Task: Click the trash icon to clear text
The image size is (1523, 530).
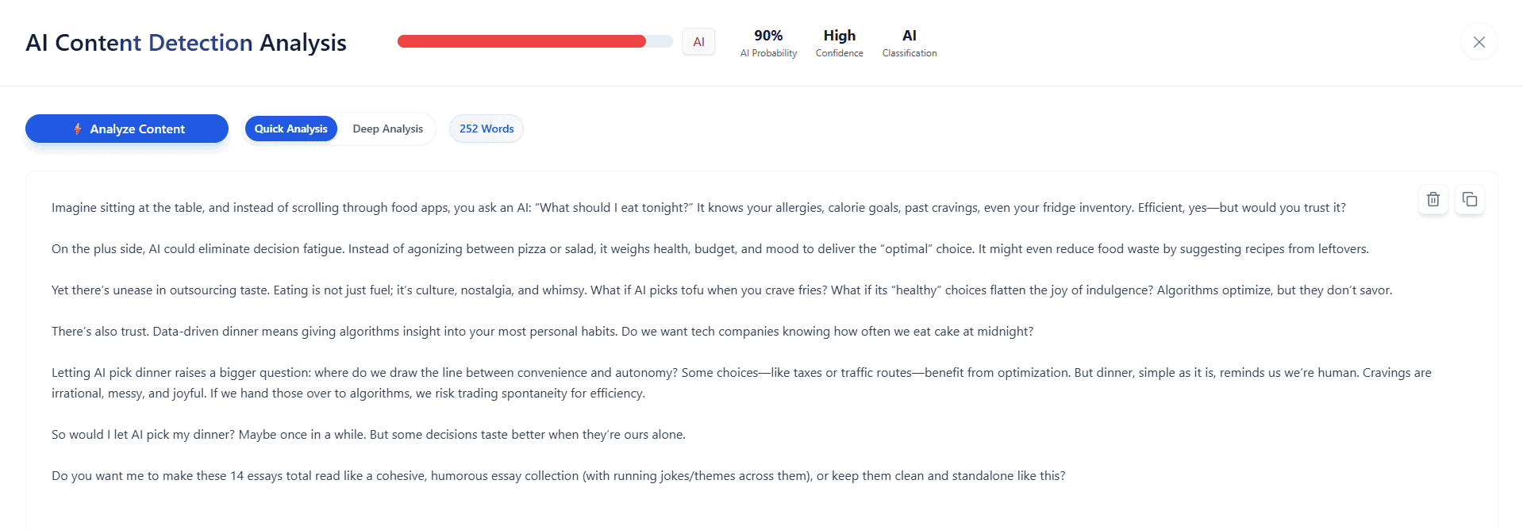Action: click(x=1433, y=199)
